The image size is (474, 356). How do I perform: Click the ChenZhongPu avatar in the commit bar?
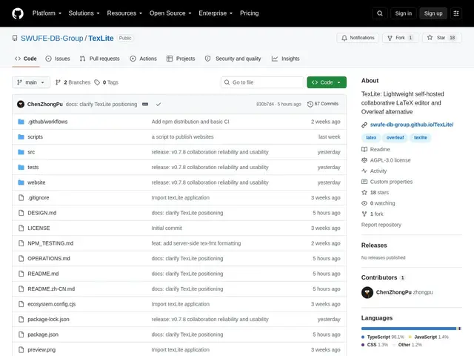(21, 104)
